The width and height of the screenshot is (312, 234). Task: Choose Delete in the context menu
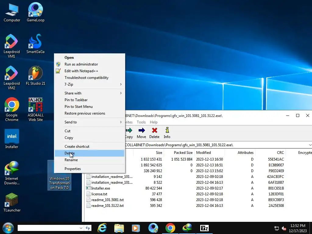pos(90,153)
